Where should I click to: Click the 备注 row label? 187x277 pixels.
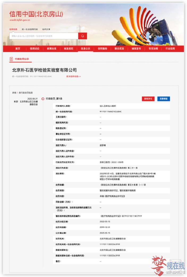[58, 261]
